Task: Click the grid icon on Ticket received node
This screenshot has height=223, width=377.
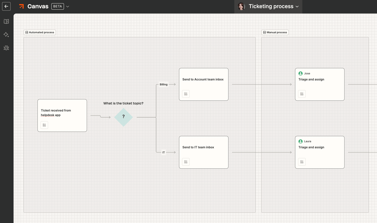Action: pyautogui.click(x=44, y=125)
